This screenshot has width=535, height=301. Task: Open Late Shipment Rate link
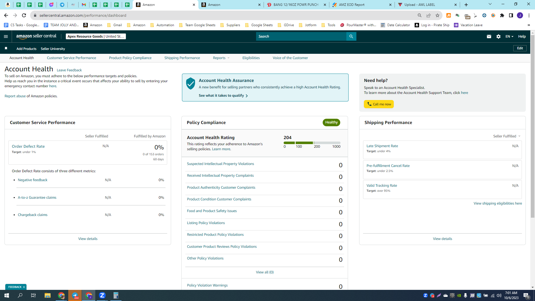382,146
